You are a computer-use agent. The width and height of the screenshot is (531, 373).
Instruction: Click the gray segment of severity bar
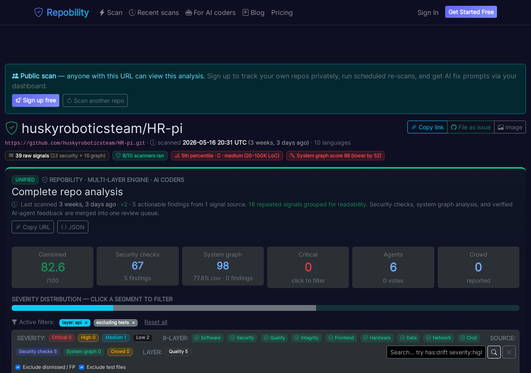pos(214,308)
